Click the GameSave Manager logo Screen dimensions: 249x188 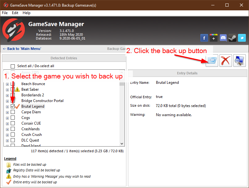coord(14,30)
